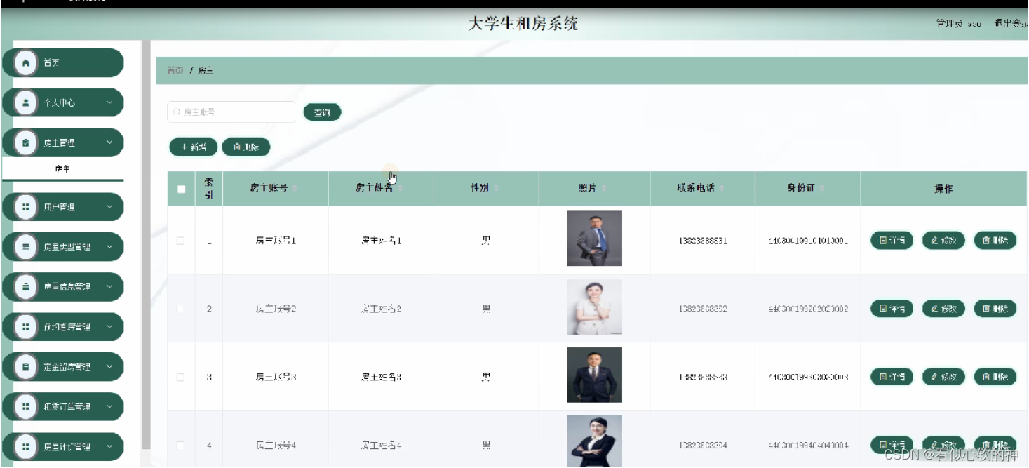Open photo thumbnail of 房主账号2
This screenshot has width=1029, height=468.
(x=594, y=307)
